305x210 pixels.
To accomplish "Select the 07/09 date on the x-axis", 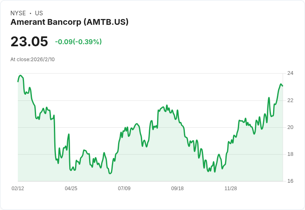I will point(124,188).
